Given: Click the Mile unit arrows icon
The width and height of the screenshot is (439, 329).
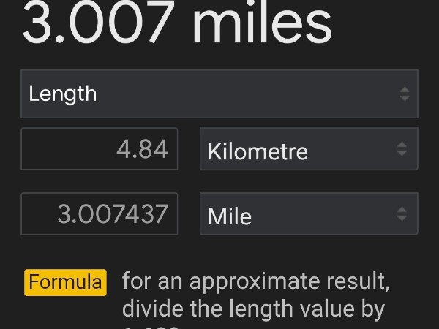Looking at the screenshot, I should coord(402,214).
